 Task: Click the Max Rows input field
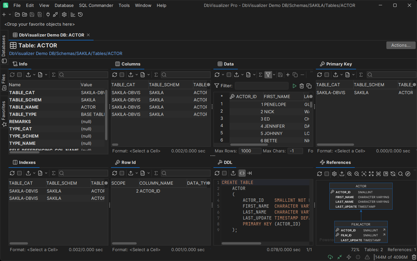[250, 151]
